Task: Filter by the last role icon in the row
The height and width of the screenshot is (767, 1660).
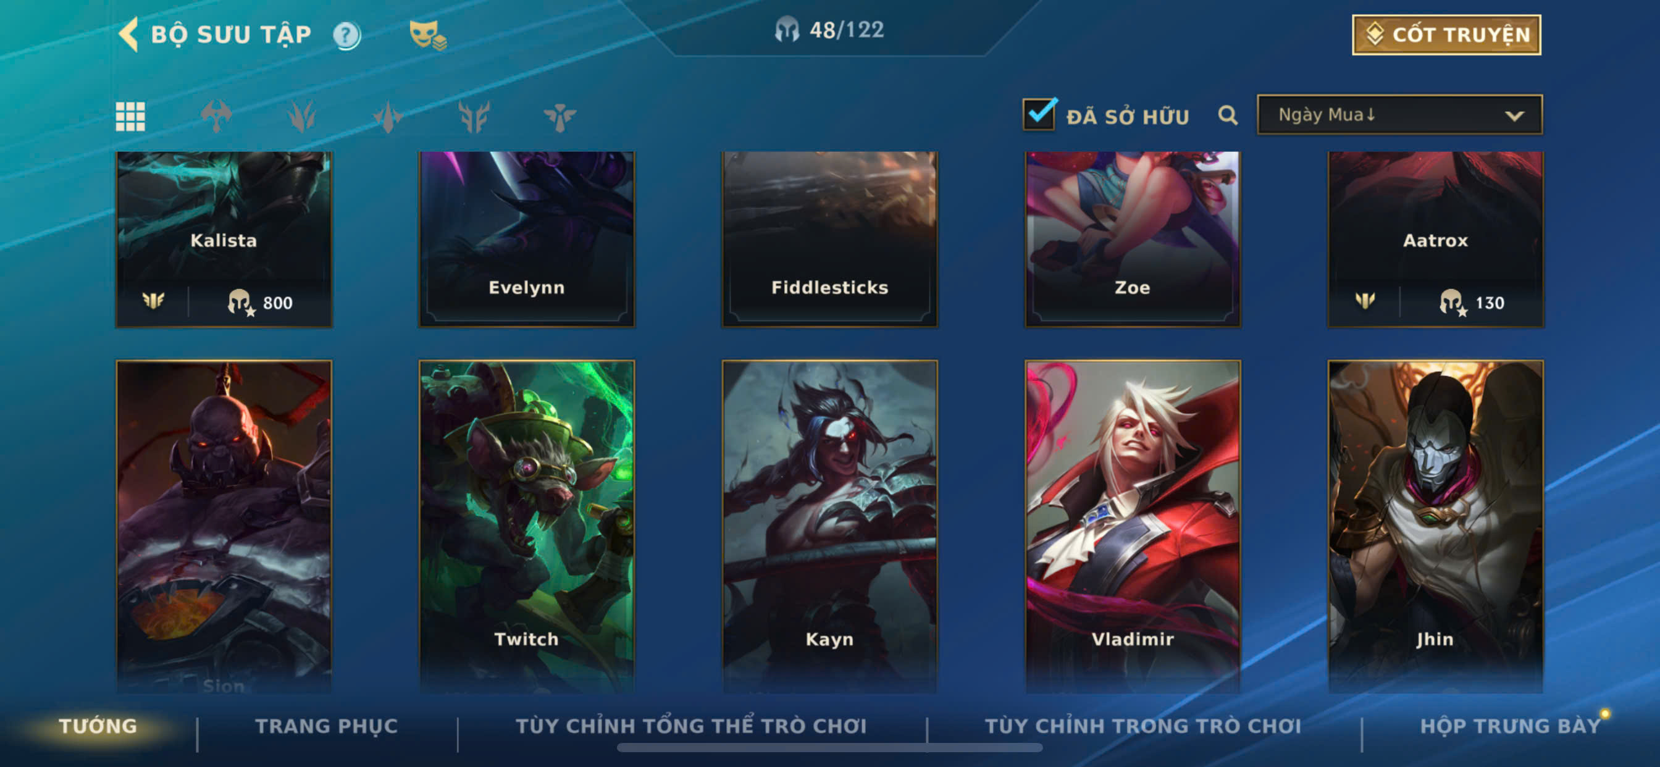Action: coord(560,117)
